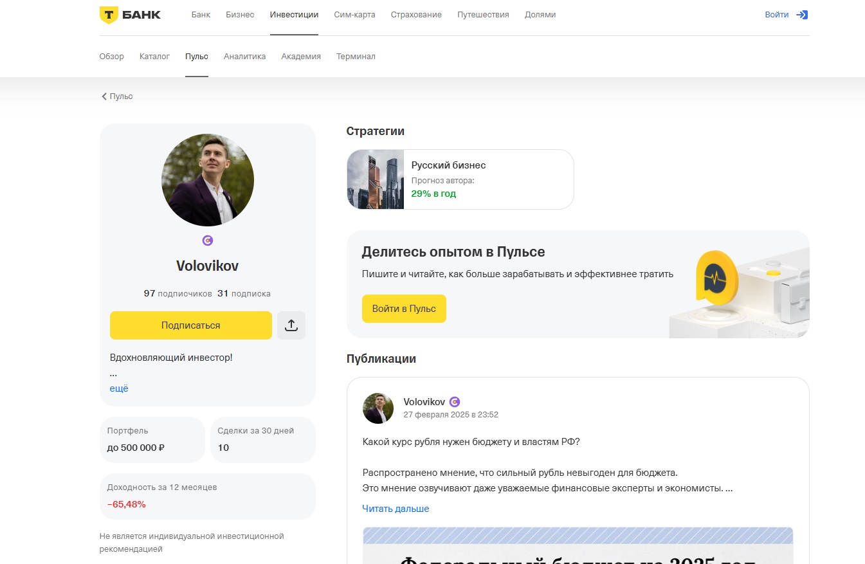Click the small post author avatar
The height and width of the screenshot is (564, 865).
point(378,408)
